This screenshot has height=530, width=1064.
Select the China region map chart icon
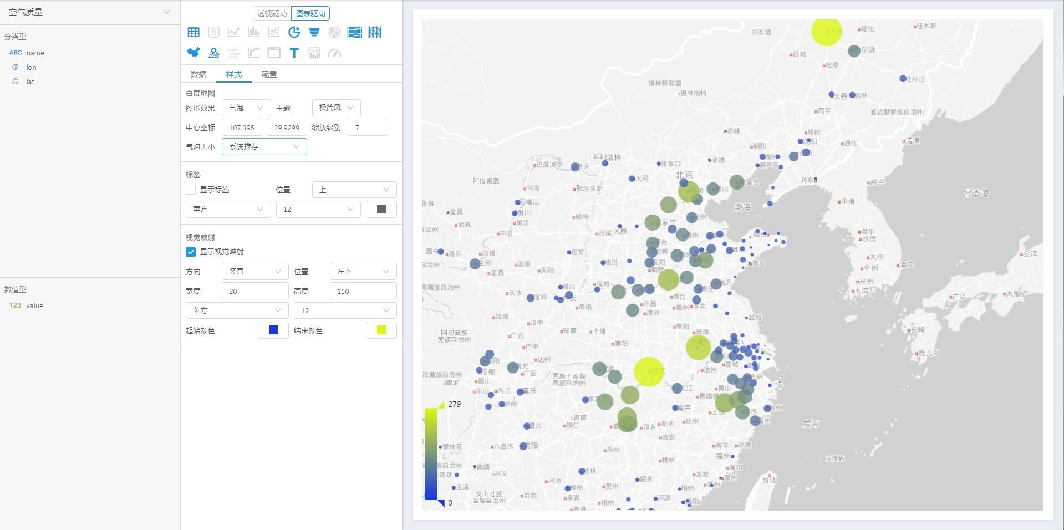[194, 53]
